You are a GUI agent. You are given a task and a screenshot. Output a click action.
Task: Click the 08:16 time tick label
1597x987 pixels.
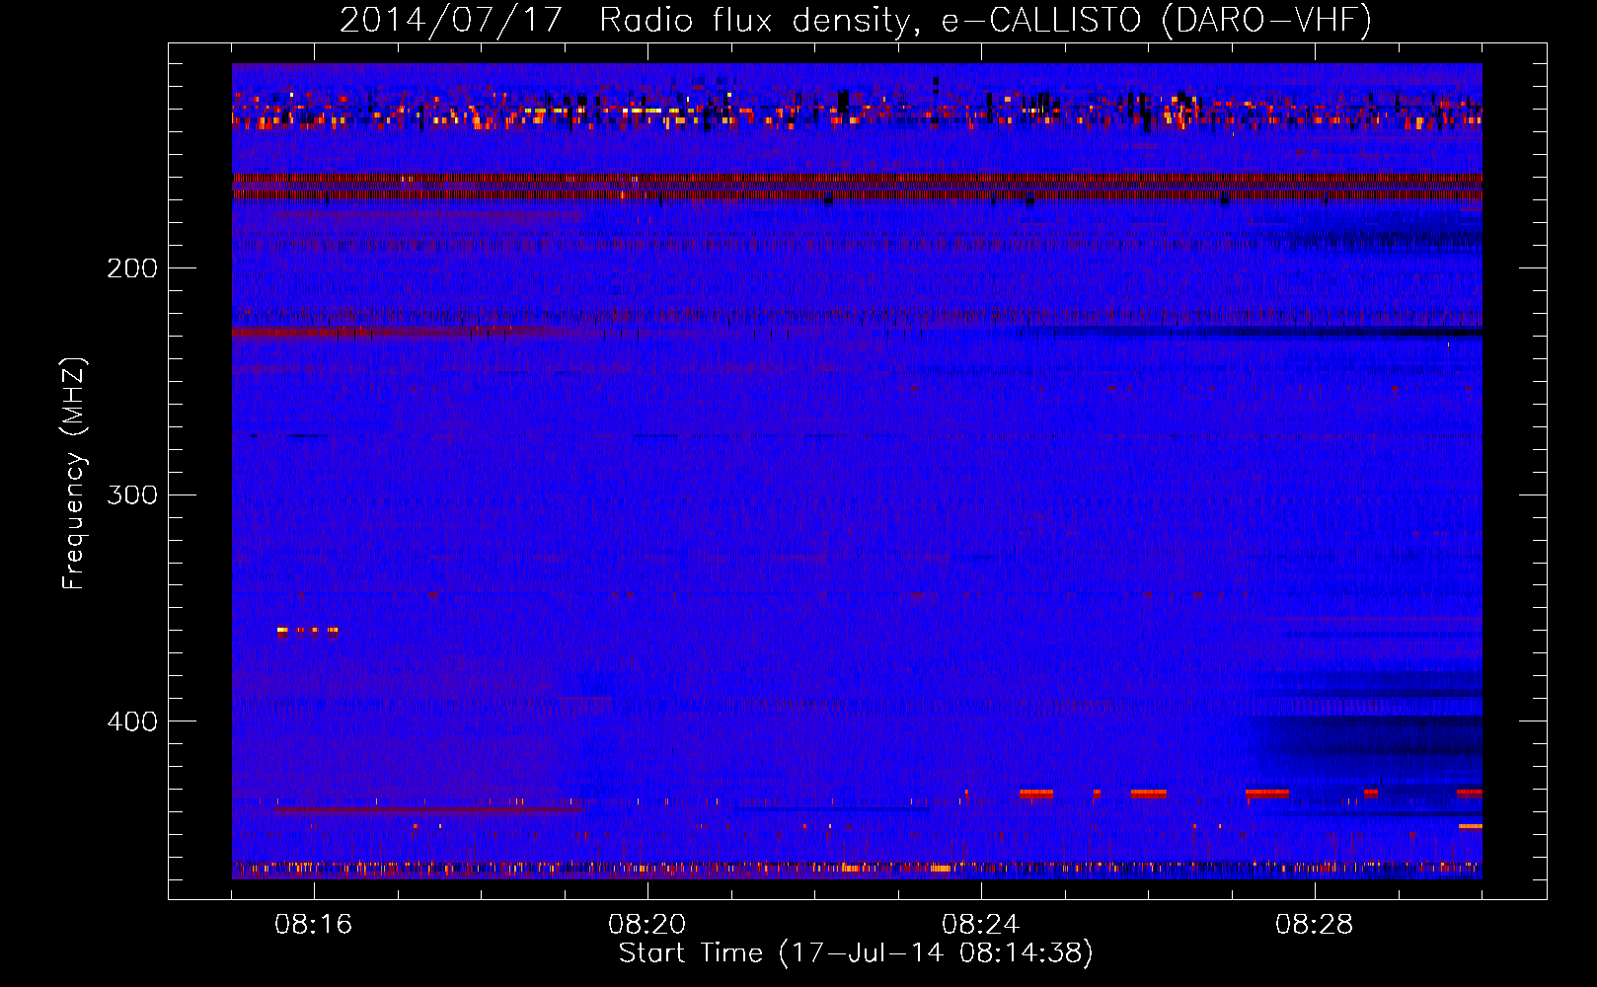pos(314,925)
